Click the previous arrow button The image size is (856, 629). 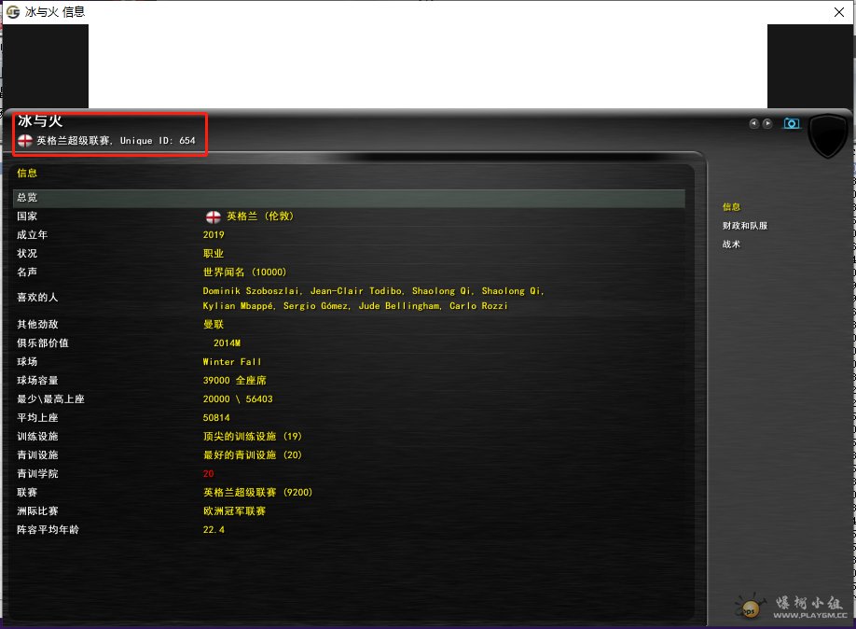[x=753, y=123]
